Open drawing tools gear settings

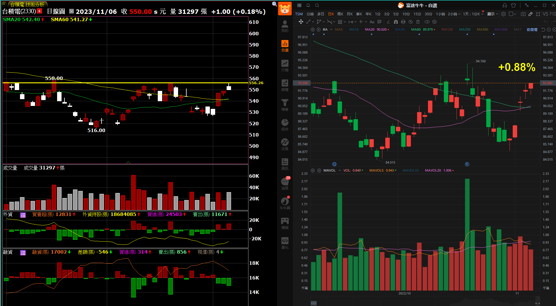434,22
